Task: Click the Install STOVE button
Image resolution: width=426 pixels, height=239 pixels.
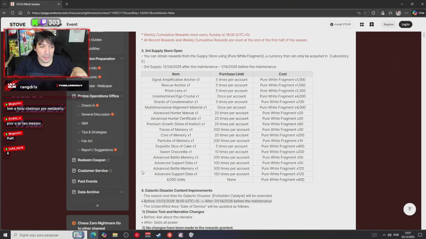Action: 340,24
